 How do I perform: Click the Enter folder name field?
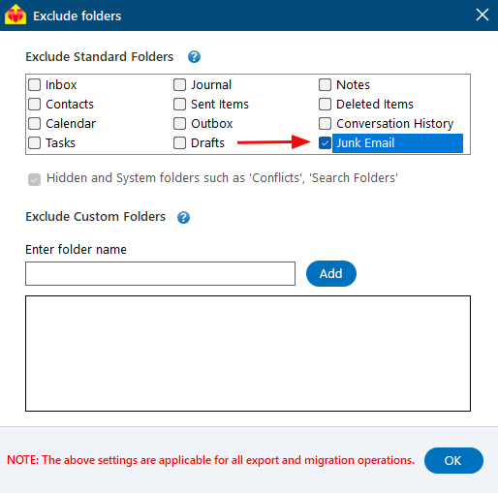[160, 274]
